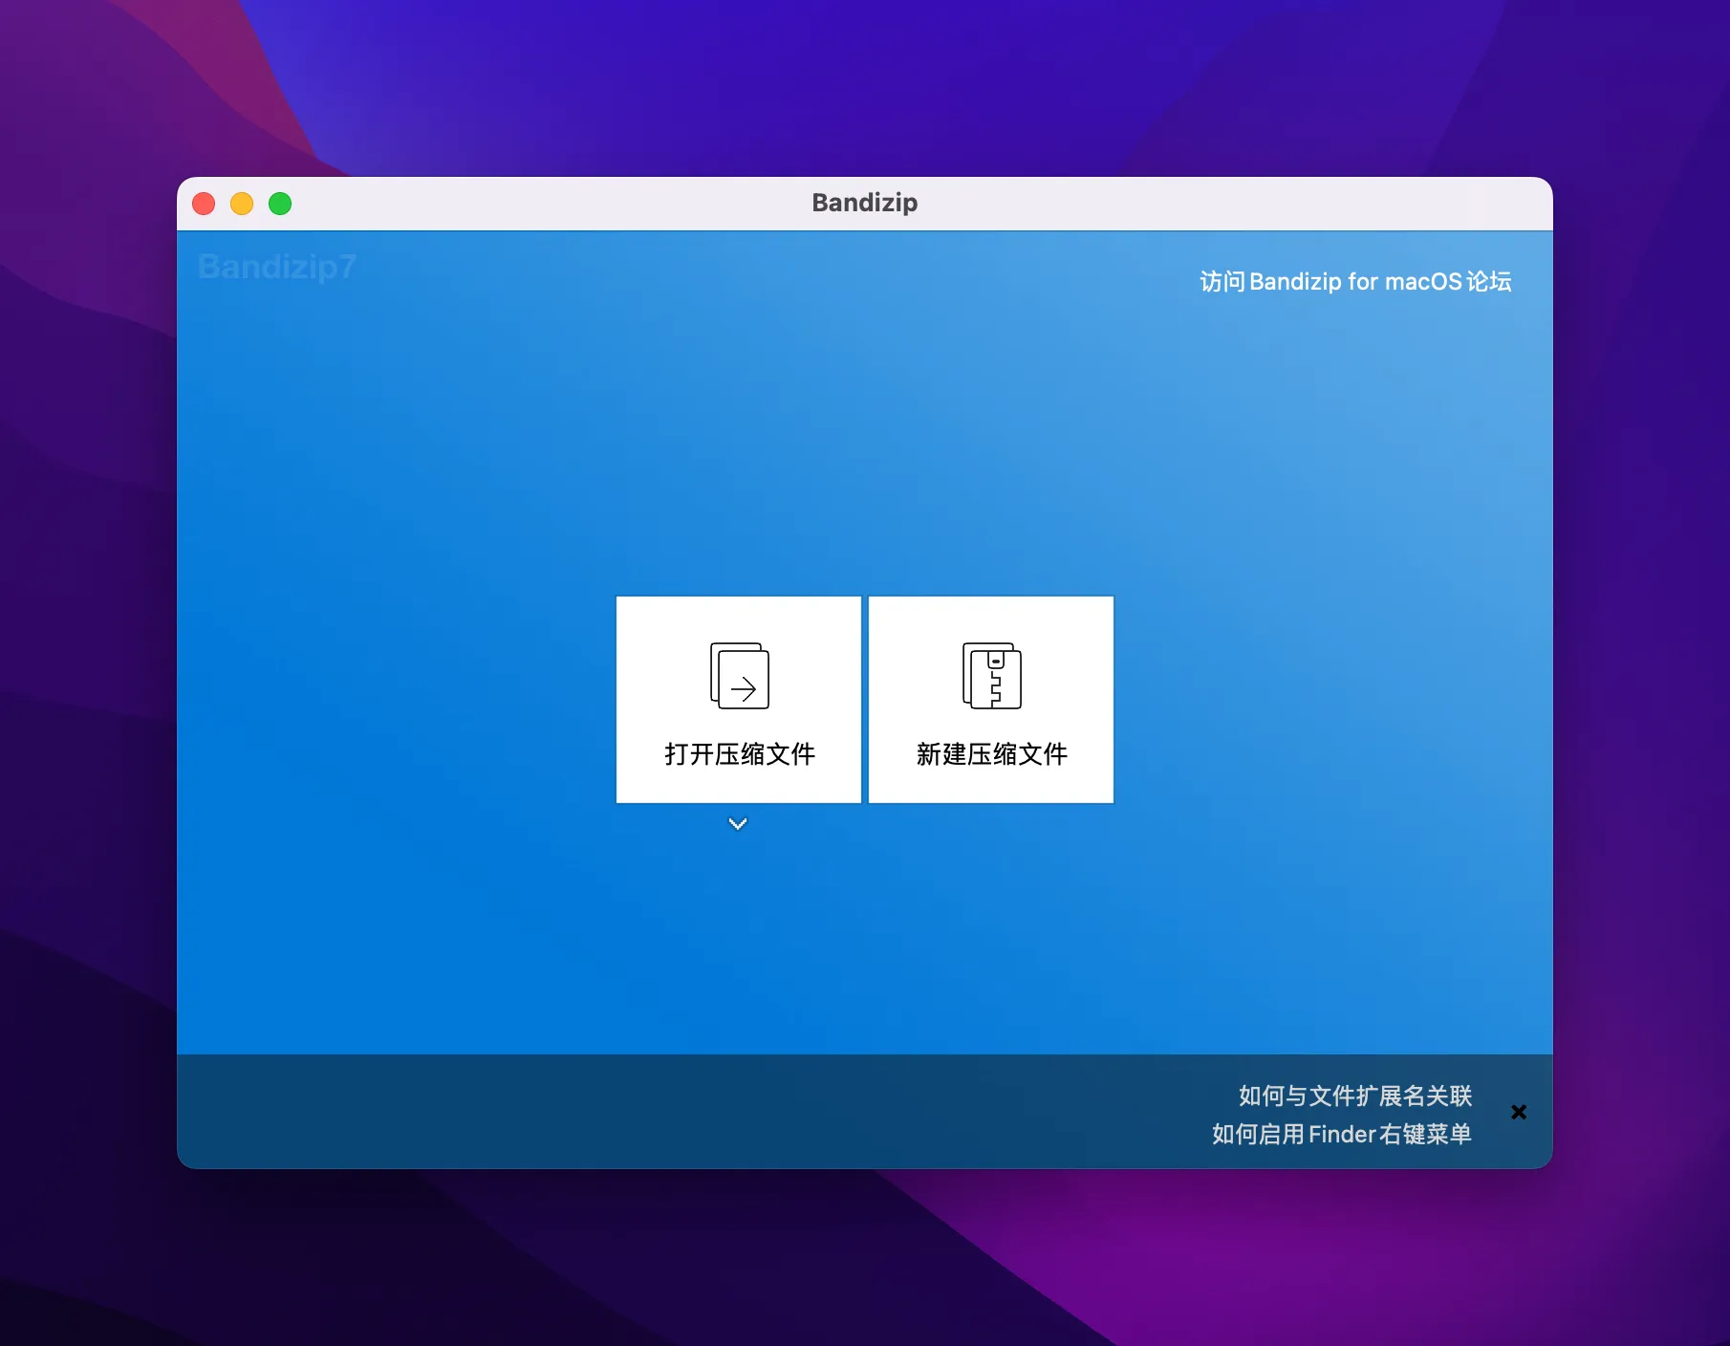The width and height of the screenshot is (1730, 1346).
Task: Click blank white area of open archive tile
Action: point(660,631)
